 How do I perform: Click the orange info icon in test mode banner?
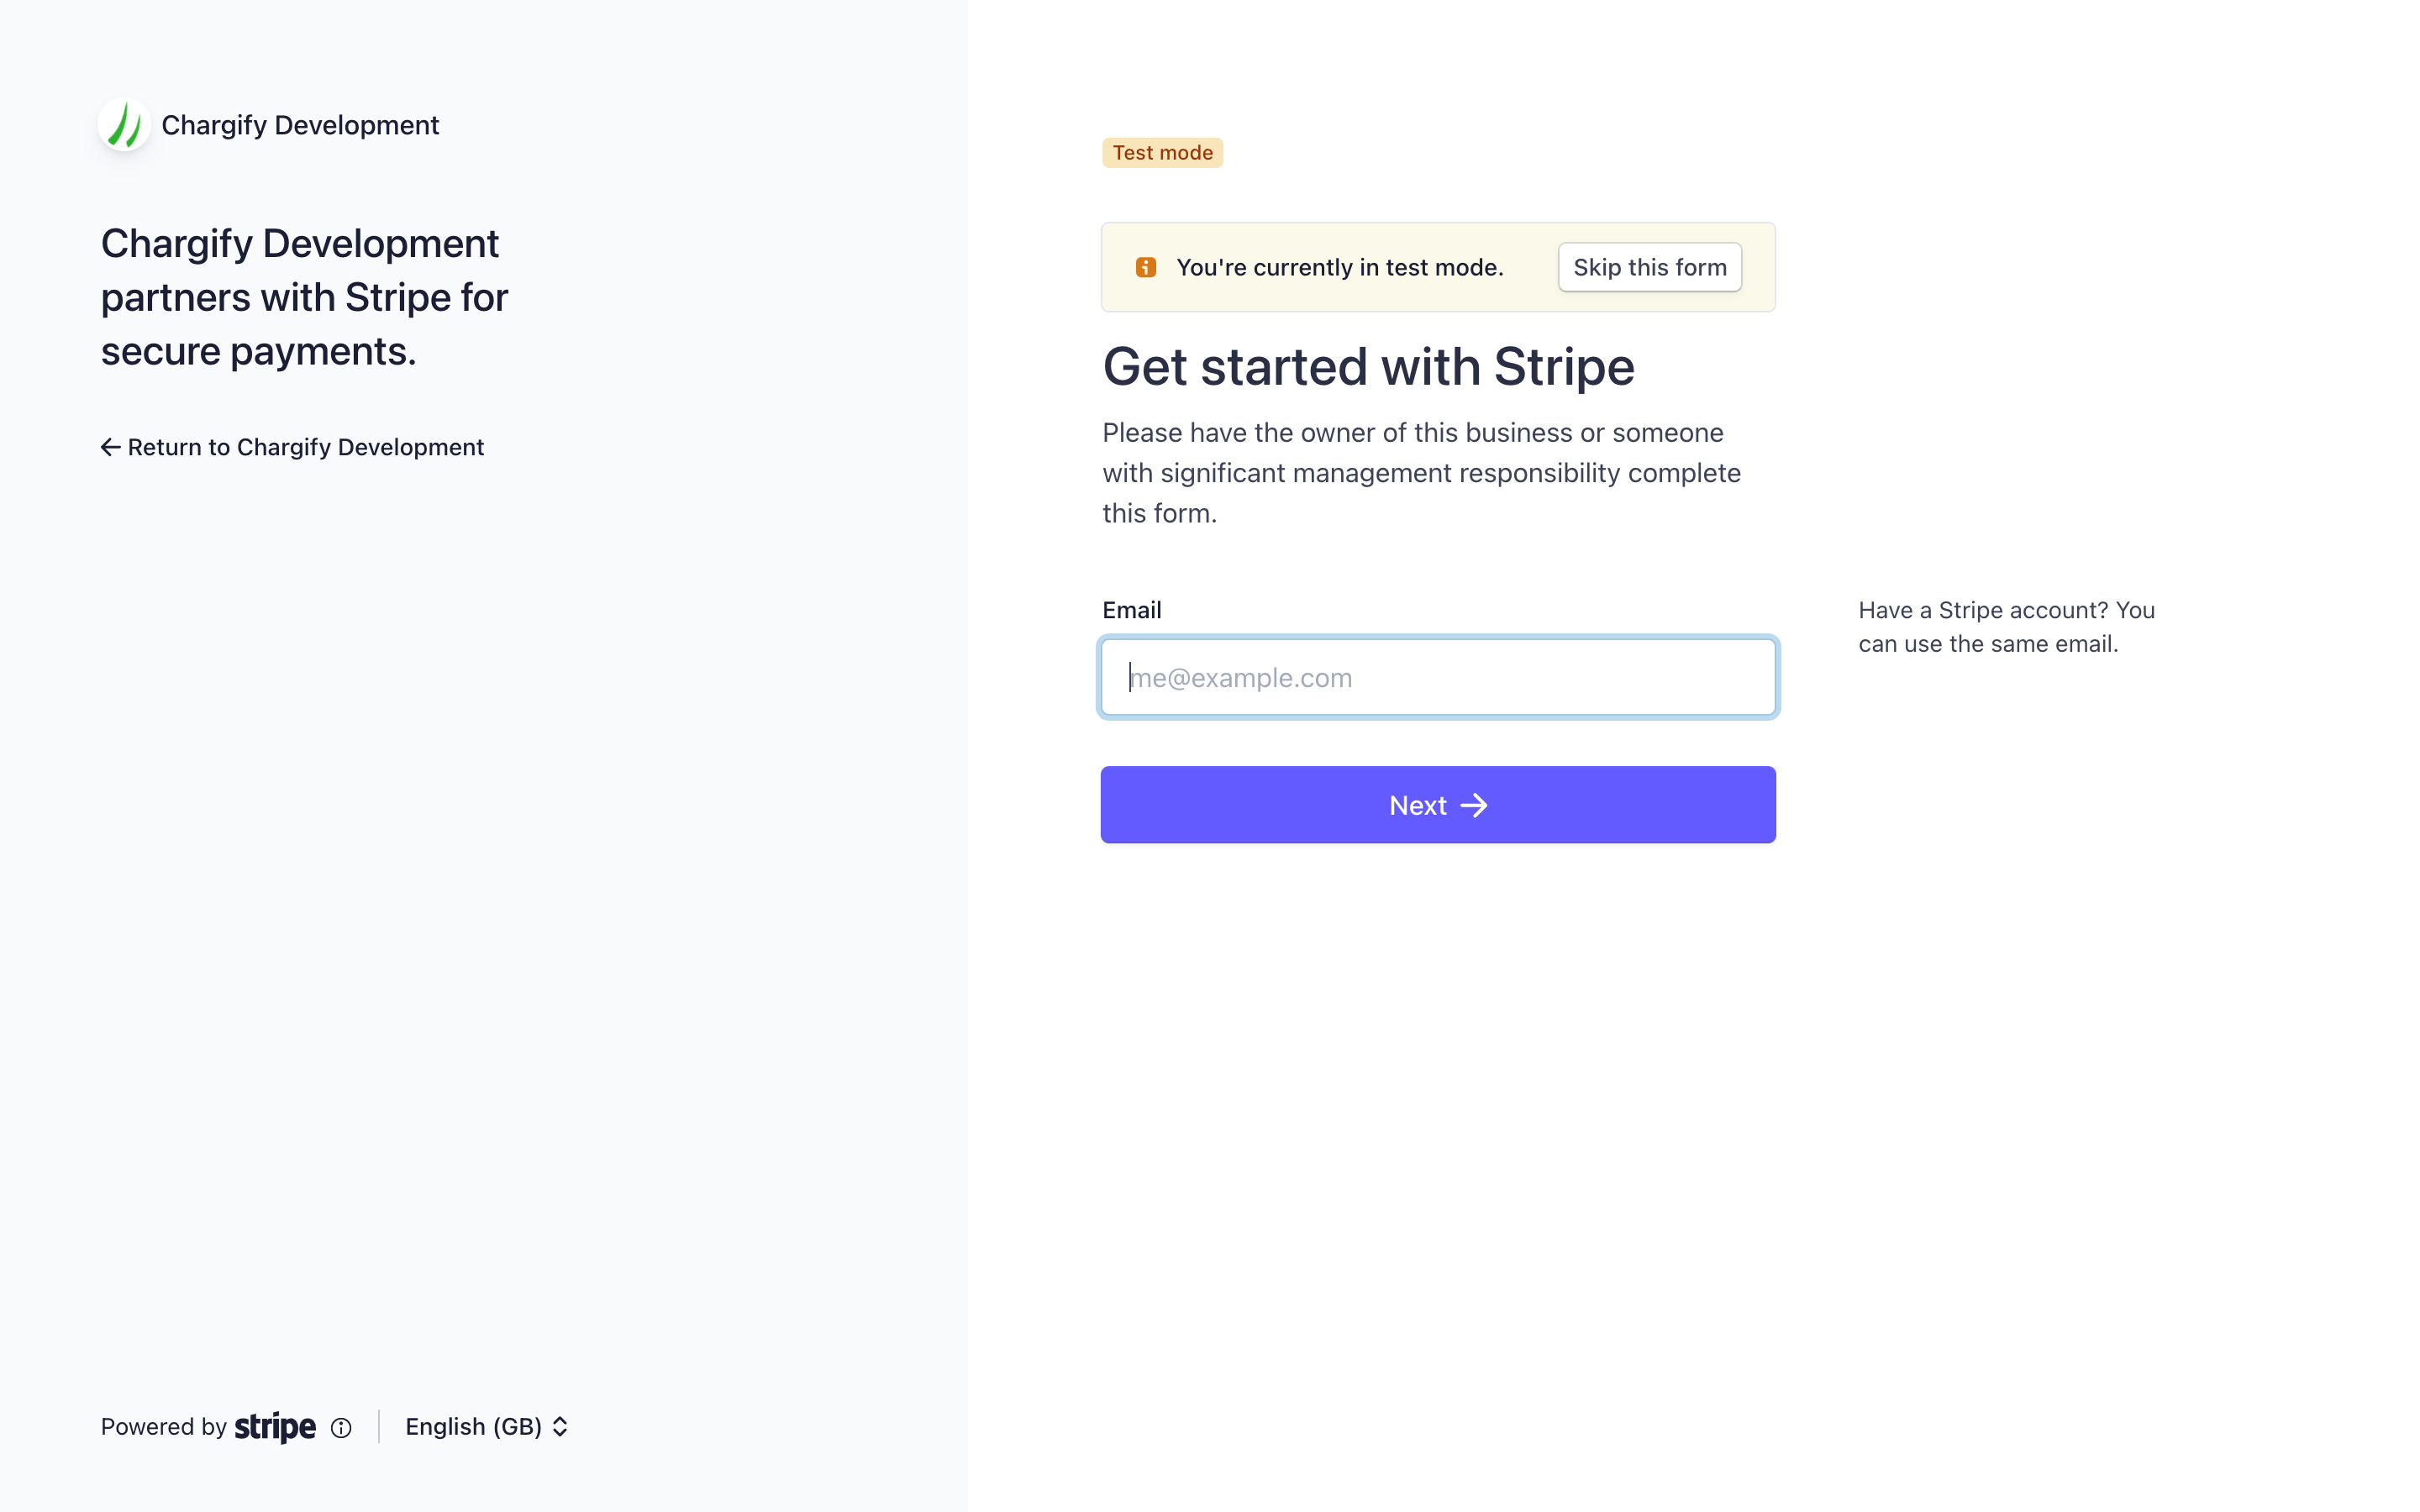pyautogui.click(x=1146, y=267)
